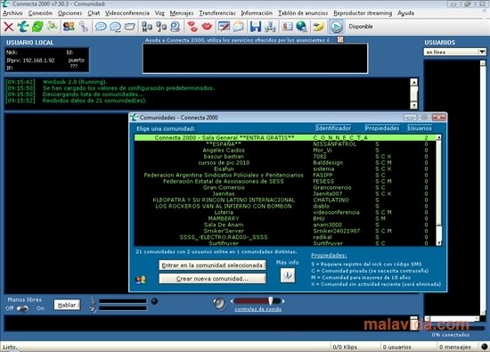Click the Hablar button

(67, 305)
